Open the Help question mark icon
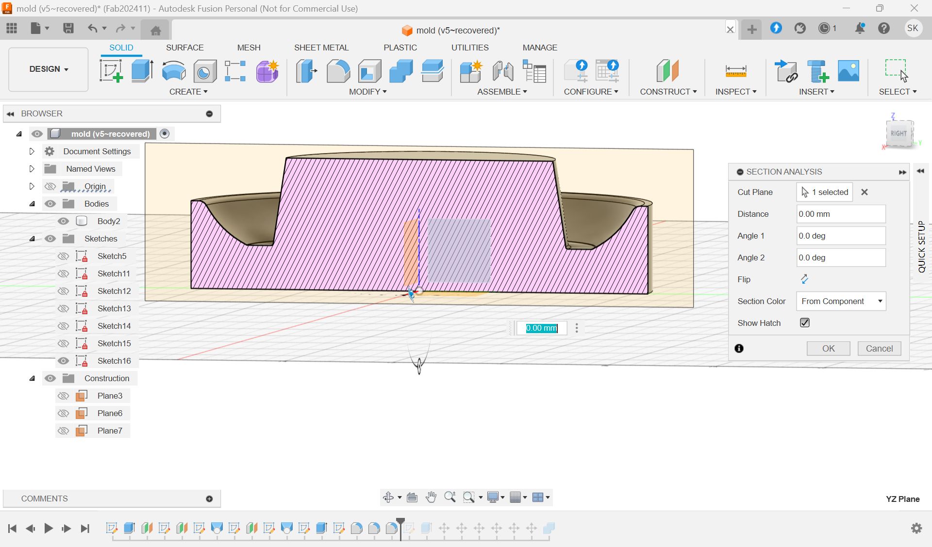This screenshot has height=547, width=932. click(884, 28)
